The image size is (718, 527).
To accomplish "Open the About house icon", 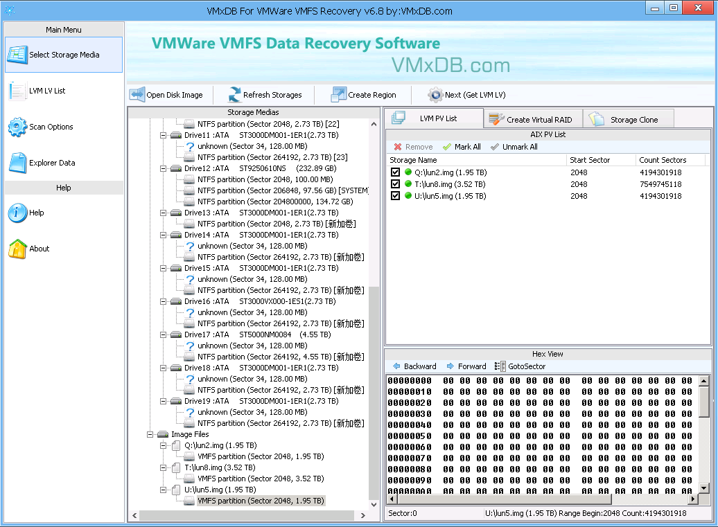I will pos(17,249).
